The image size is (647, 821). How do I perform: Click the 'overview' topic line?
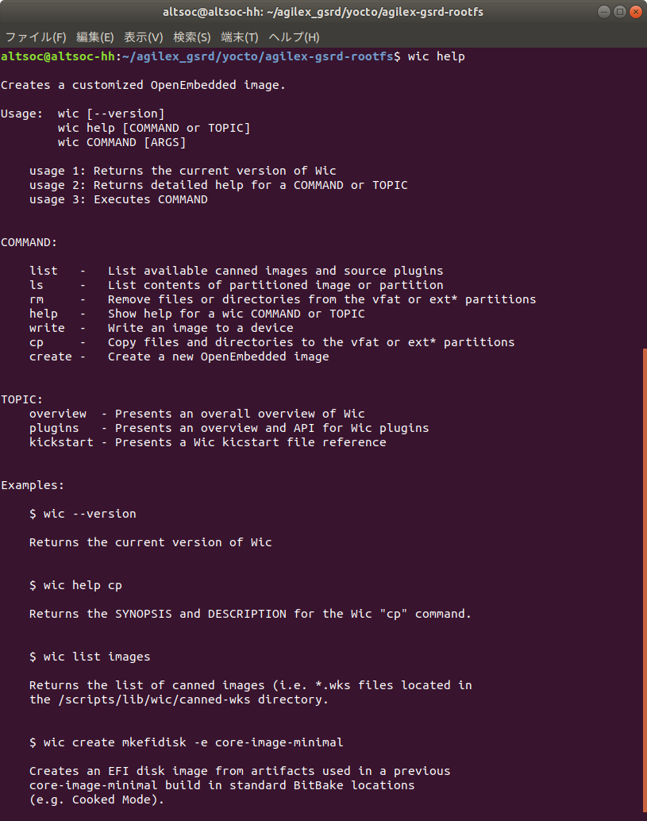pyautogui.click(x=197, y=414)
